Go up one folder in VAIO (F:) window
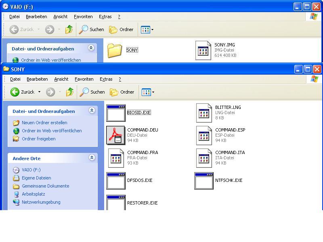 click(69, 29)
